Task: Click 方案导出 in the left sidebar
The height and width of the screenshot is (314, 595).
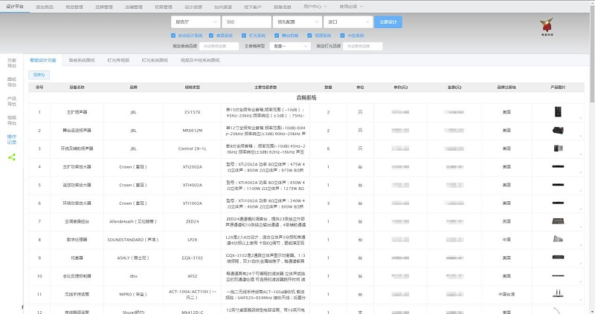Action: pyautogui.click(x=12, y=63)
